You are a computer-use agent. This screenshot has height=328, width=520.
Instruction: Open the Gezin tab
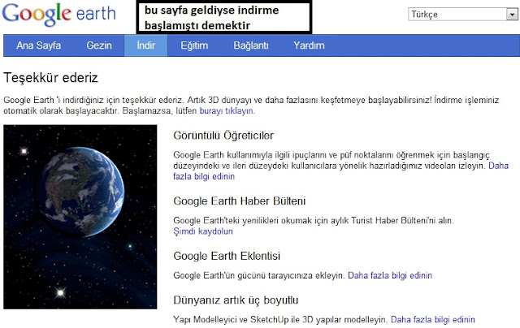coord(99,45)
